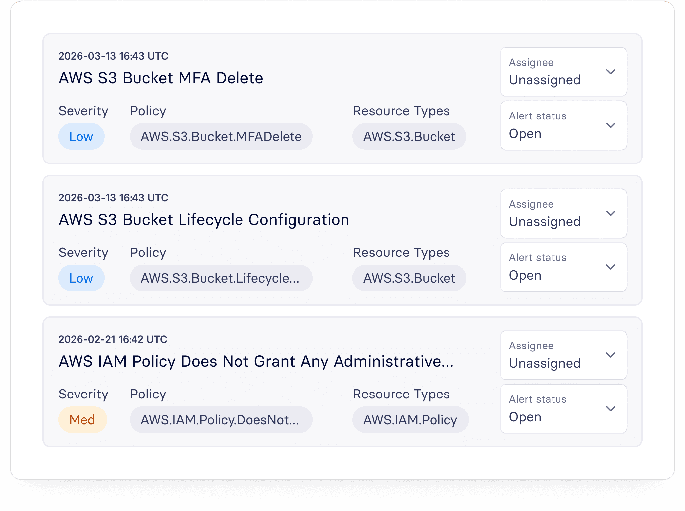Screen dimensions: 685x511
Task: Open AWS S3 Bucket Lifecycle Configuration alert title
Action: tap(204, 220)
